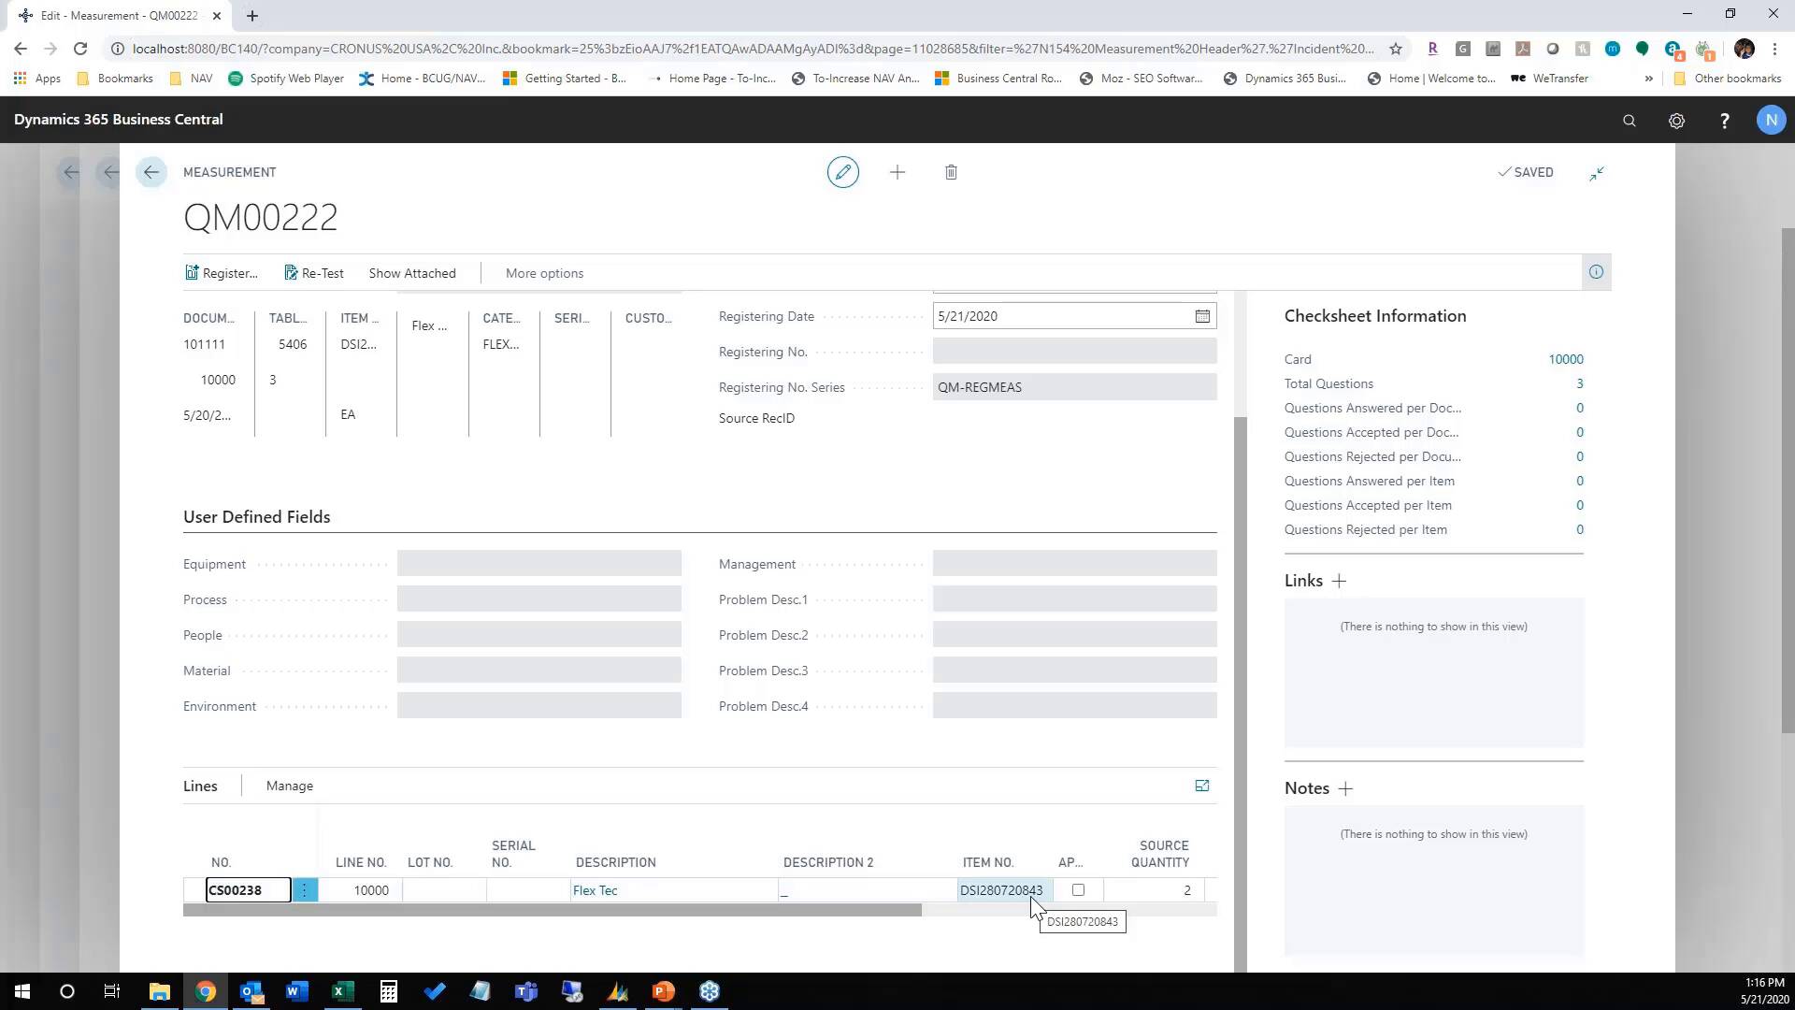Click the pencil edit icon

coord(842,172)
